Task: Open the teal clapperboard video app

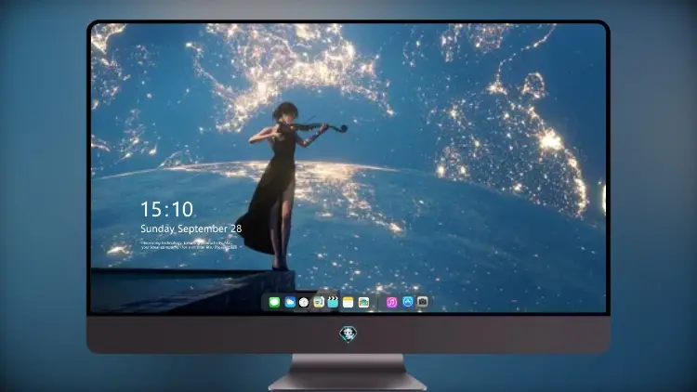Action: point(333,303)
